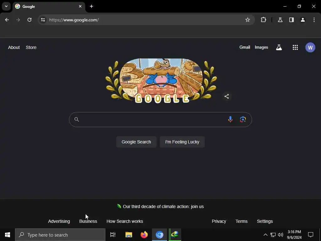Open Search Labs flask icon on page
Image resolution: width=321 pixels, height=241 pixels.
[x=279, y=47]
